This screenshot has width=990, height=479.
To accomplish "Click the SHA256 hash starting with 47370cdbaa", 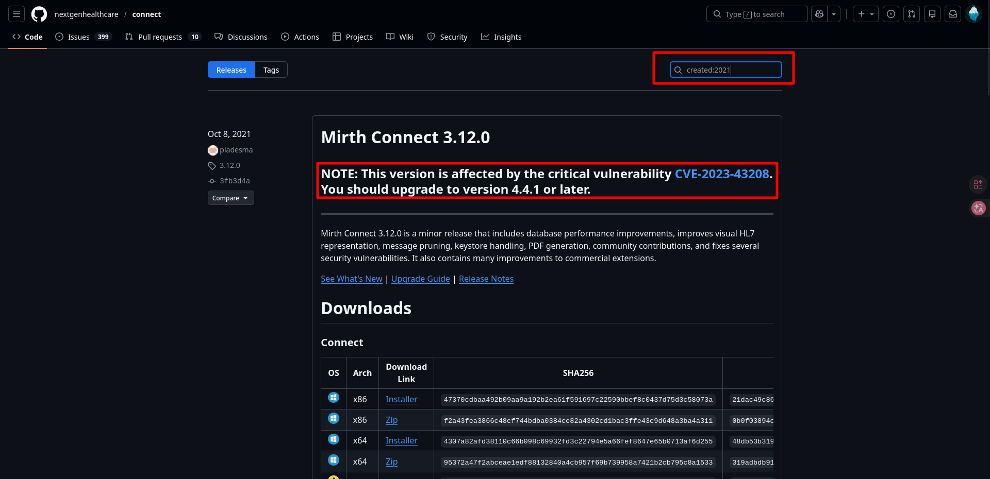I will (x=578, y=400).
